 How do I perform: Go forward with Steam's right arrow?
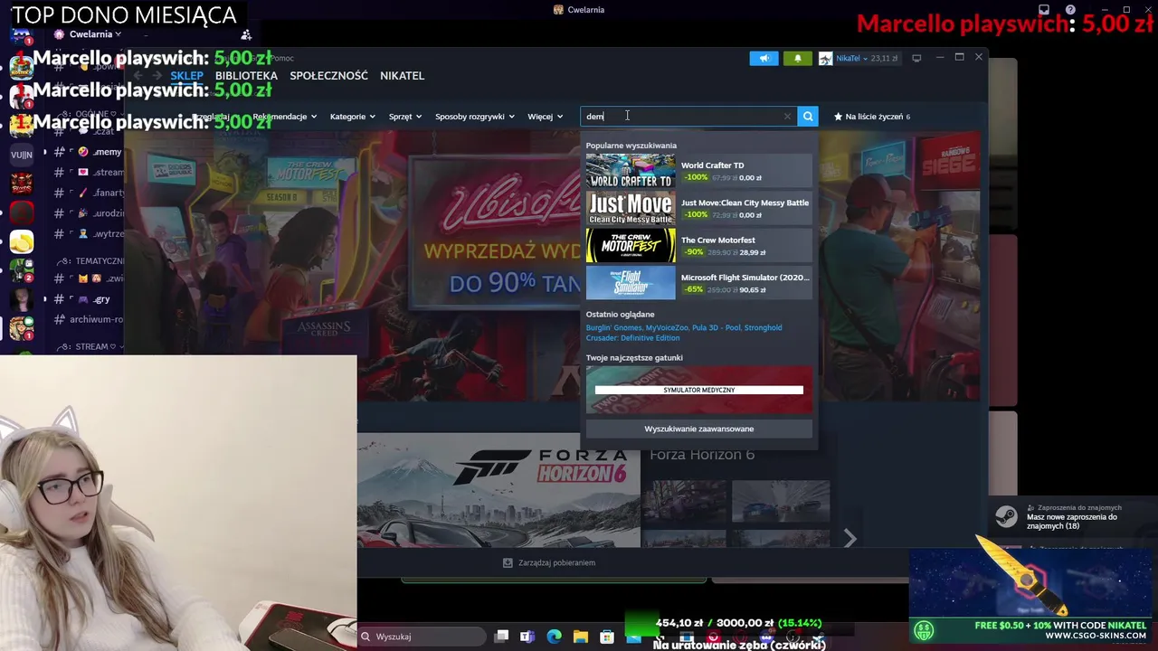(157, 76)
